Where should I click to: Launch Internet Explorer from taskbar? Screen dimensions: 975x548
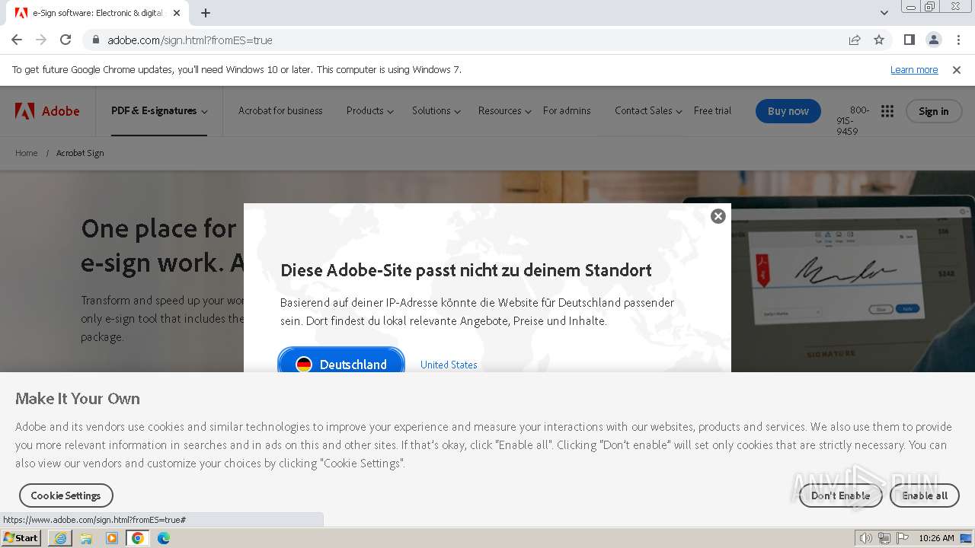point(60,538)
